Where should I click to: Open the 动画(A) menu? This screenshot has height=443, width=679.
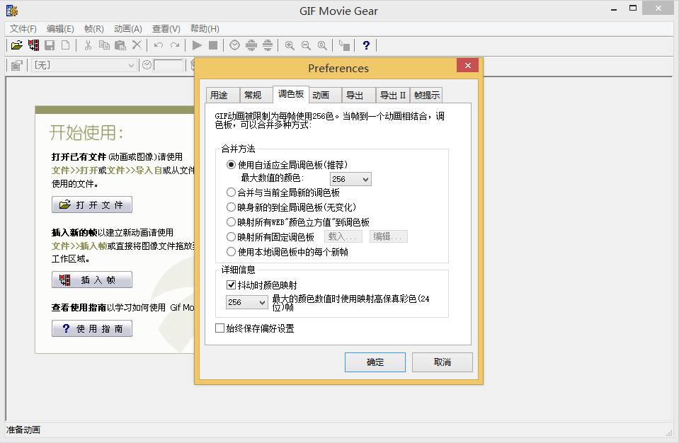(x=127, y=29)
